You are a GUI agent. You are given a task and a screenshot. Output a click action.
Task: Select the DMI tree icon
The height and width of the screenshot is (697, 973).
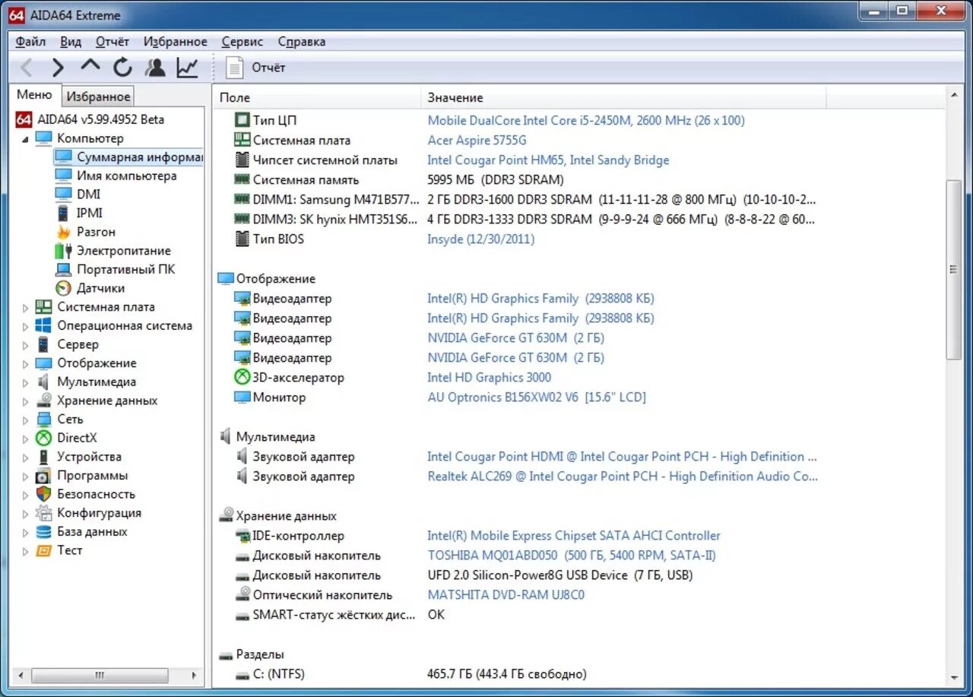[x=63, y=195]
